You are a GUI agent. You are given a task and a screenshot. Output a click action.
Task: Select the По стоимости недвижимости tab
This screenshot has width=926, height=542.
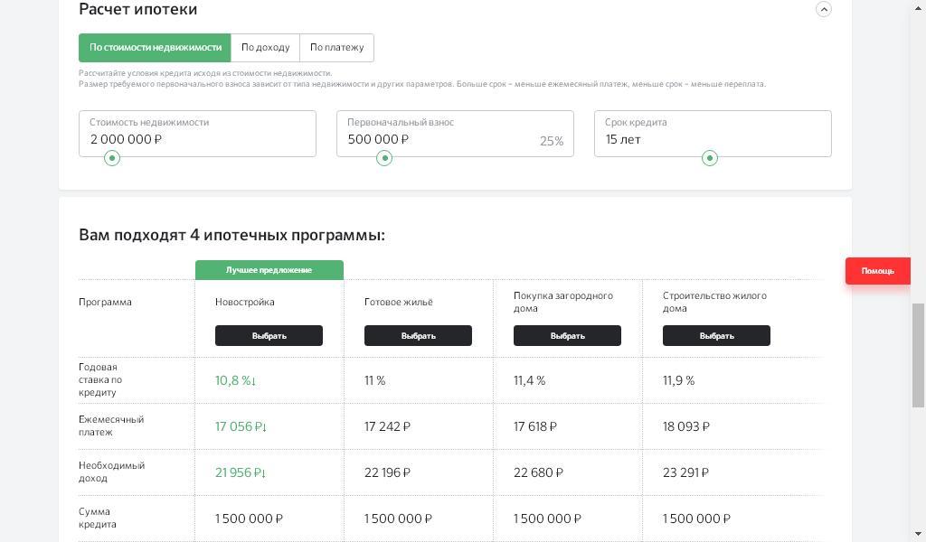155,48
